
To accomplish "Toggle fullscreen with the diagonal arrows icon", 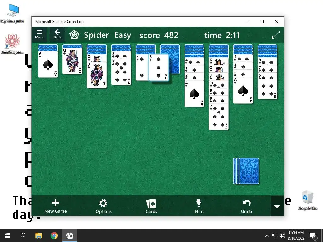I will [x=276, y=35].
